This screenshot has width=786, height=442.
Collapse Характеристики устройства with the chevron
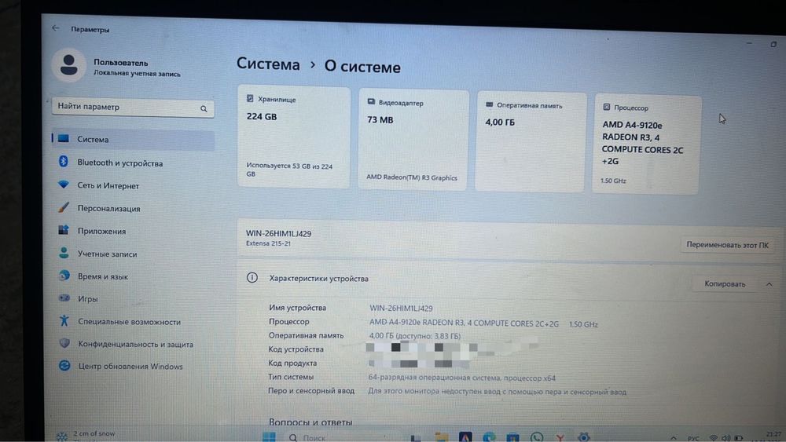pyautogui.click(x=769, y=284)
